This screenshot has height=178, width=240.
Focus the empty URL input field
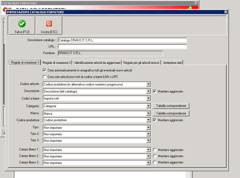click(x=122, y=47)
